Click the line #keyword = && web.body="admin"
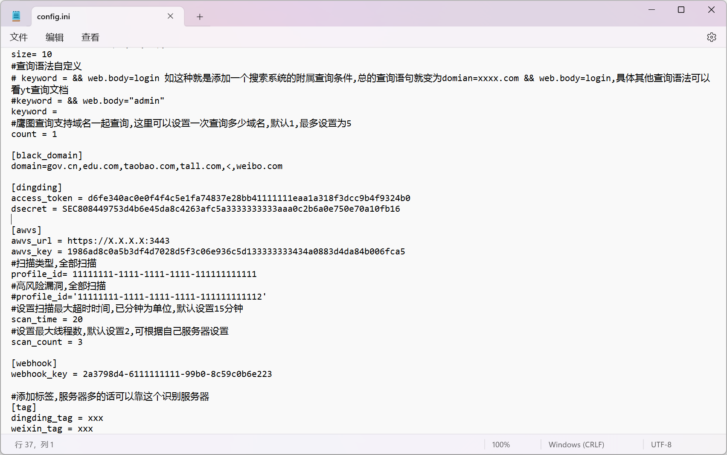Viewport: 727px width, 455px height. pos(88,101)
